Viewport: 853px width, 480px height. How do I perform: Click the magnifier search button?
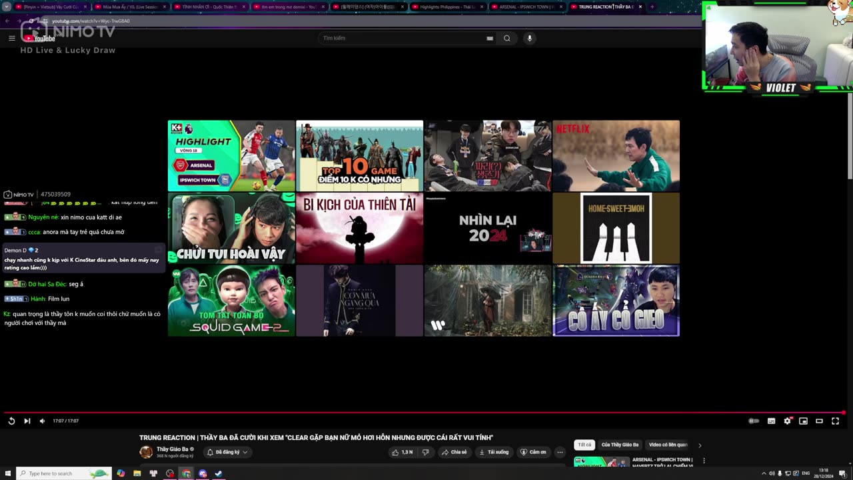click(x=507, y=38)
